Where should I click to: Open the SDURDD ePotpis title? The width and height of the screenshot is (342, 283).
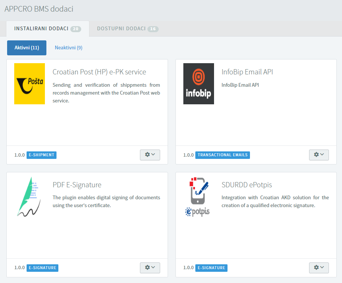click(247, 185)
